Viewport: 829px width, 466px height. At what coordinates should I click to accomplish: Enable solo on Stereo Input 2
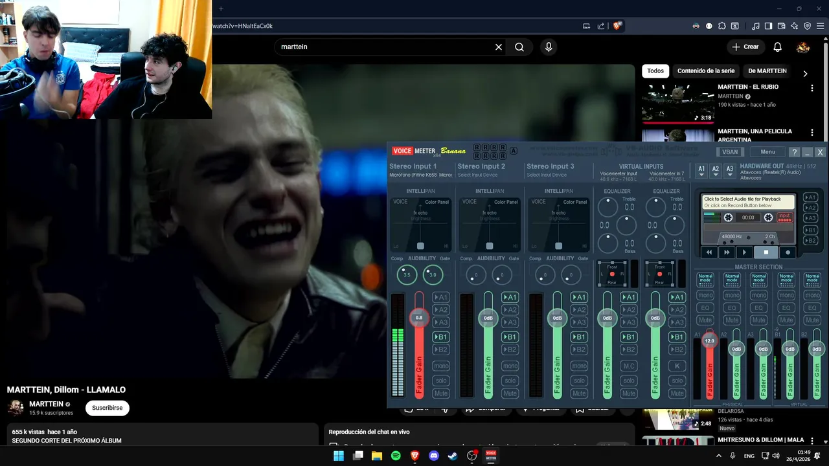(x=510, y=381)
